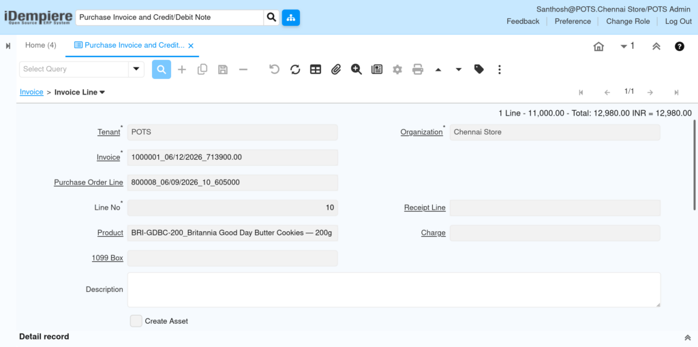
Task: Click the label tag toolbar icon
Action: (x=479, y=69)
